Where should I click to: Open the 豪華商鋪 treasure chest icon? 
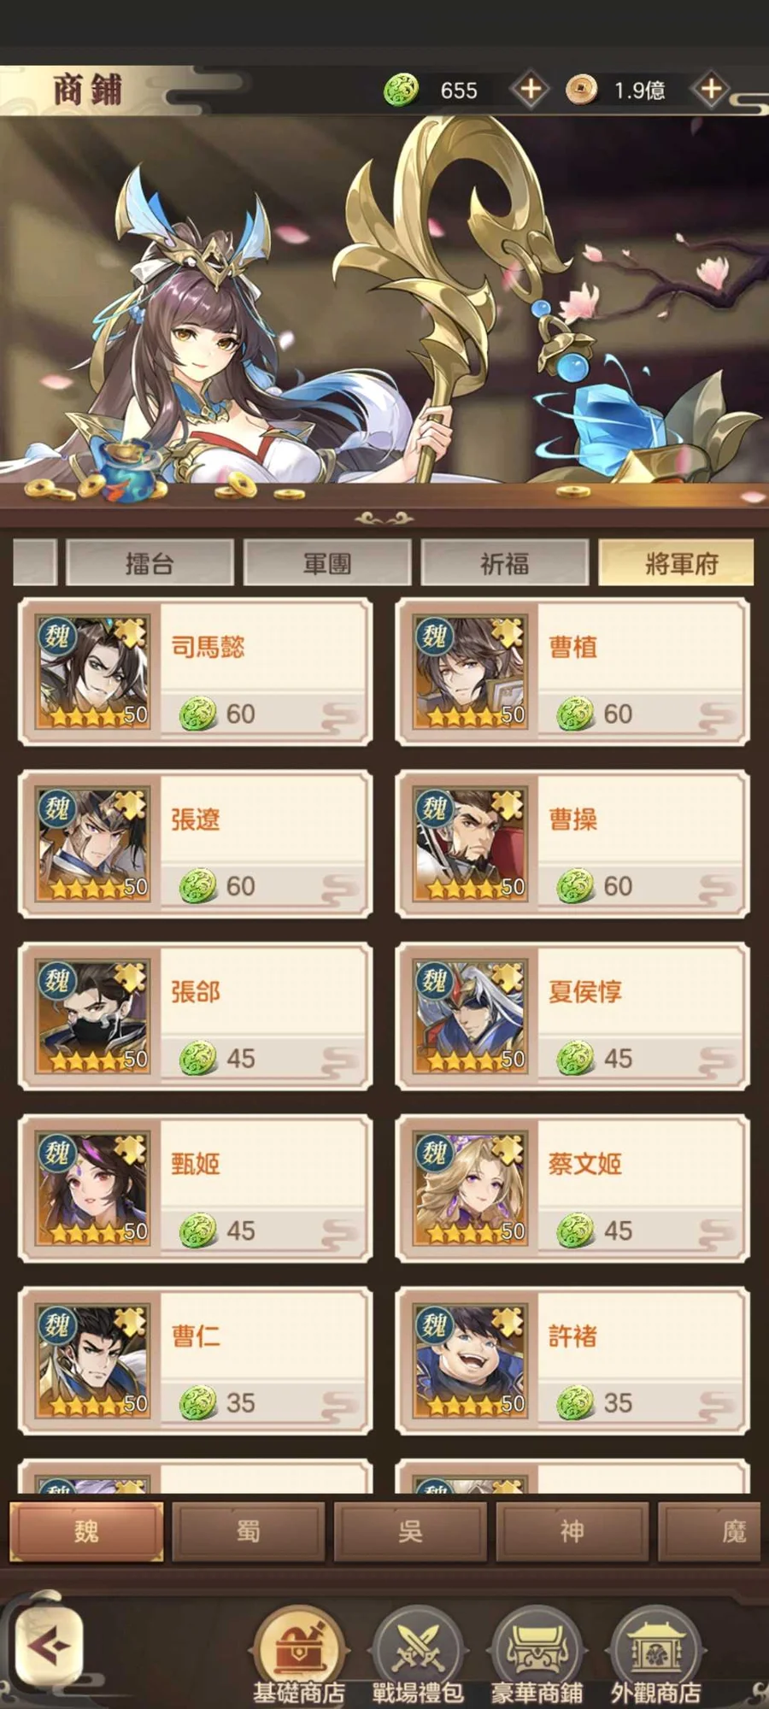(537, 1653)
